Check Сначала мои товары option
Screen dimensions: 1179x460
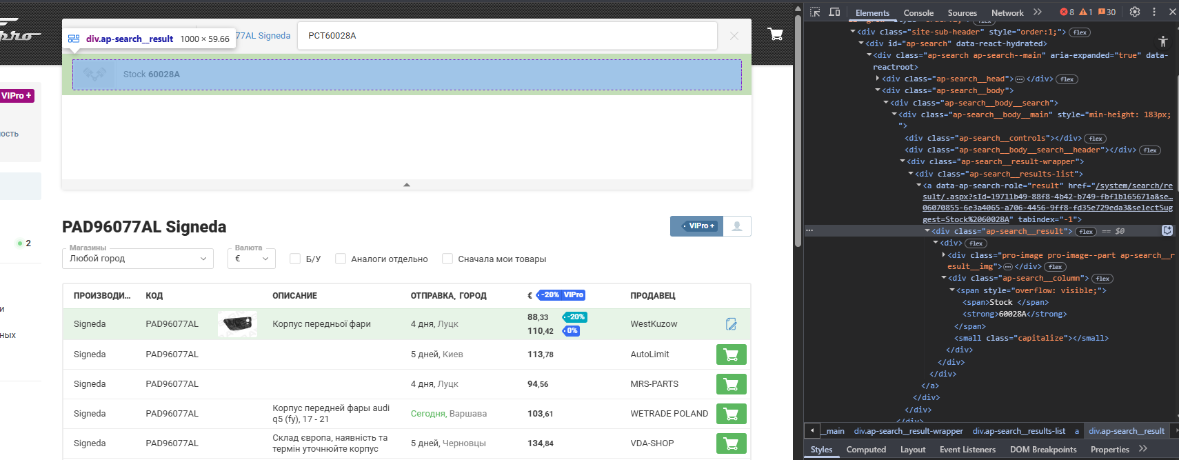point(447,259)
